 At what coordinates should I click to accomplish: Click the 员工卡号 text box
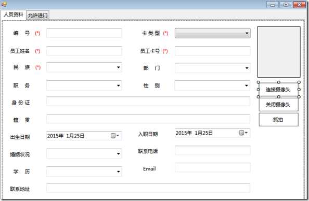pos(212,51)
